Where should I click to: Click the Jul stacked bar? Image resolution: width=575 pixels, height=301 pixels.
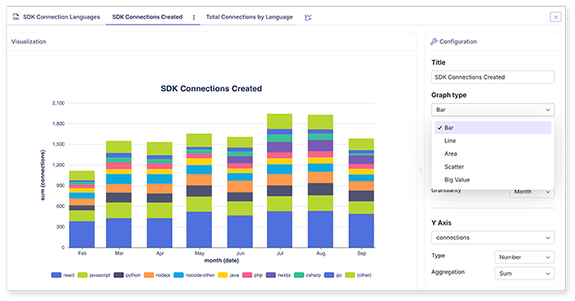(x=280, y=181)
